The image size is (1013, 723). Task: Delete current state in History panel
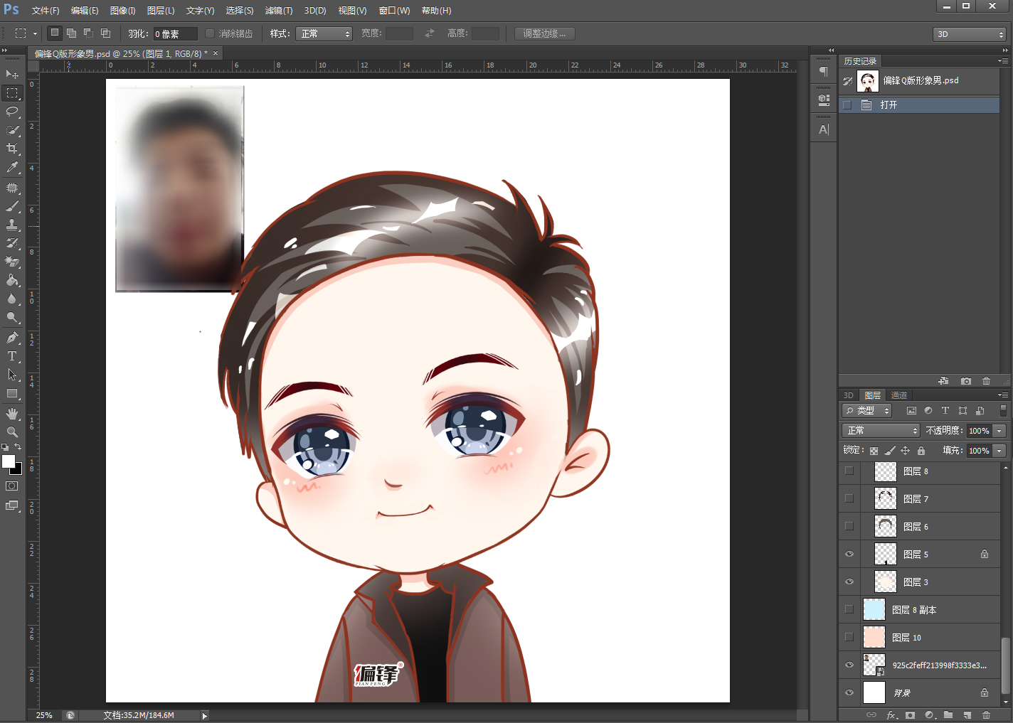986,381
